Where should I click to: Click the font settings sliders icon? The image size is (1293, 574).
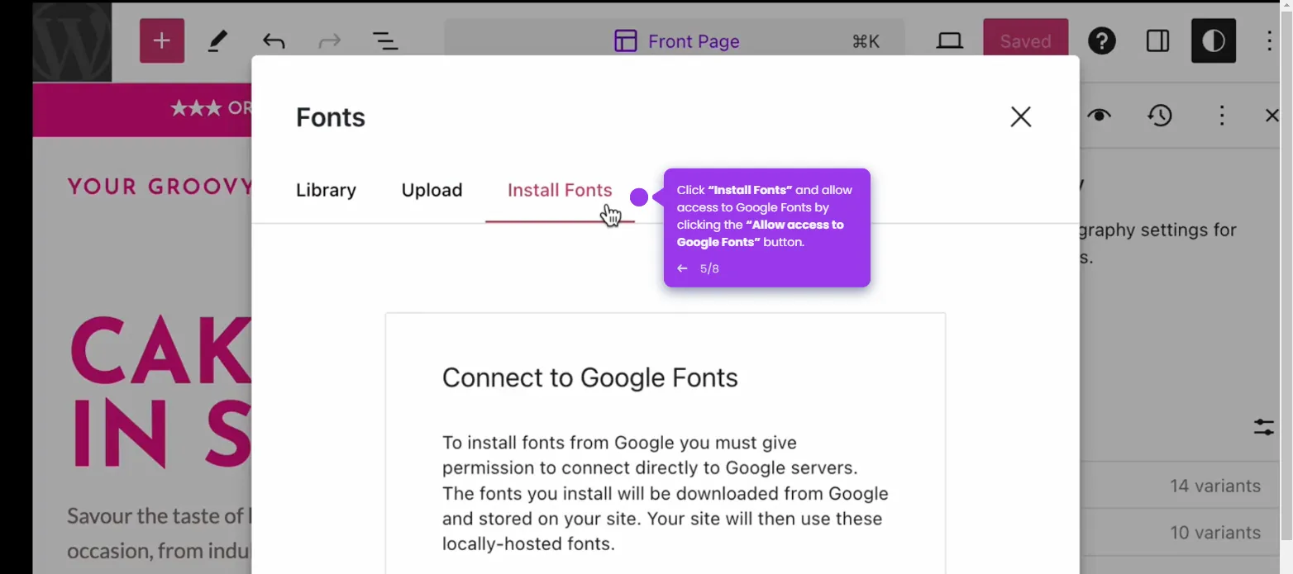[x=1263, y=427]
